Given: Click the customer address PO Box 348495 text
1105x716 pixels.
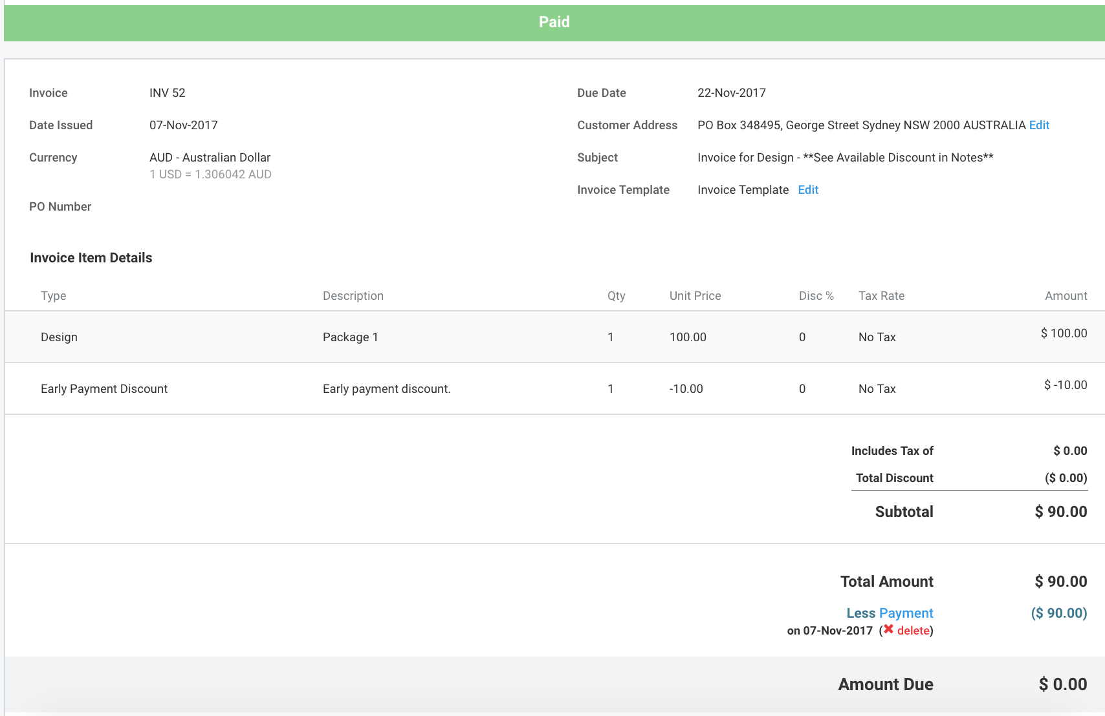Looking at the screenshot, I should tap(862, 125).
